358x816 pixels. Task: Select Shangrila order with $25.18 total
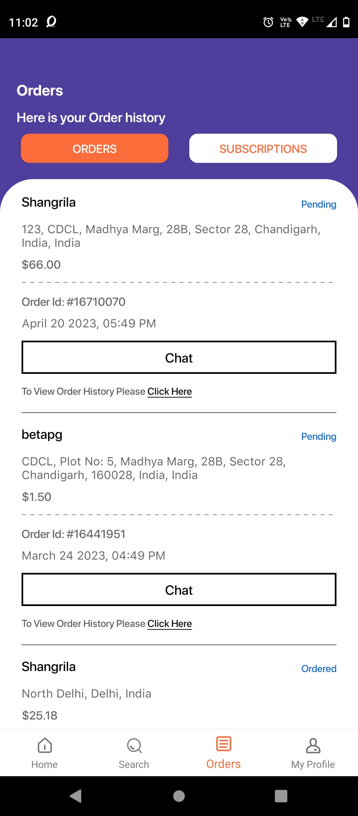click(x=49, y=667)
